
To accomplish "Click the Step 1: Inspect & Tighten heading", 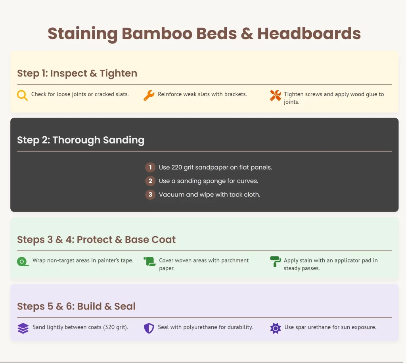I will point(77,73).
